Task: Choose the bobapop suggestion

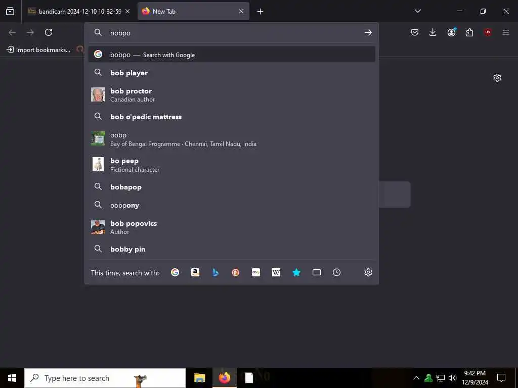Action: click(x=232, y=187)
